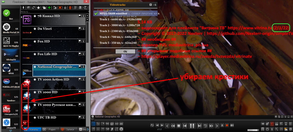Click the fast-forward double arrow button
This screenshot has width=293, height=132.
coord(211,126)
